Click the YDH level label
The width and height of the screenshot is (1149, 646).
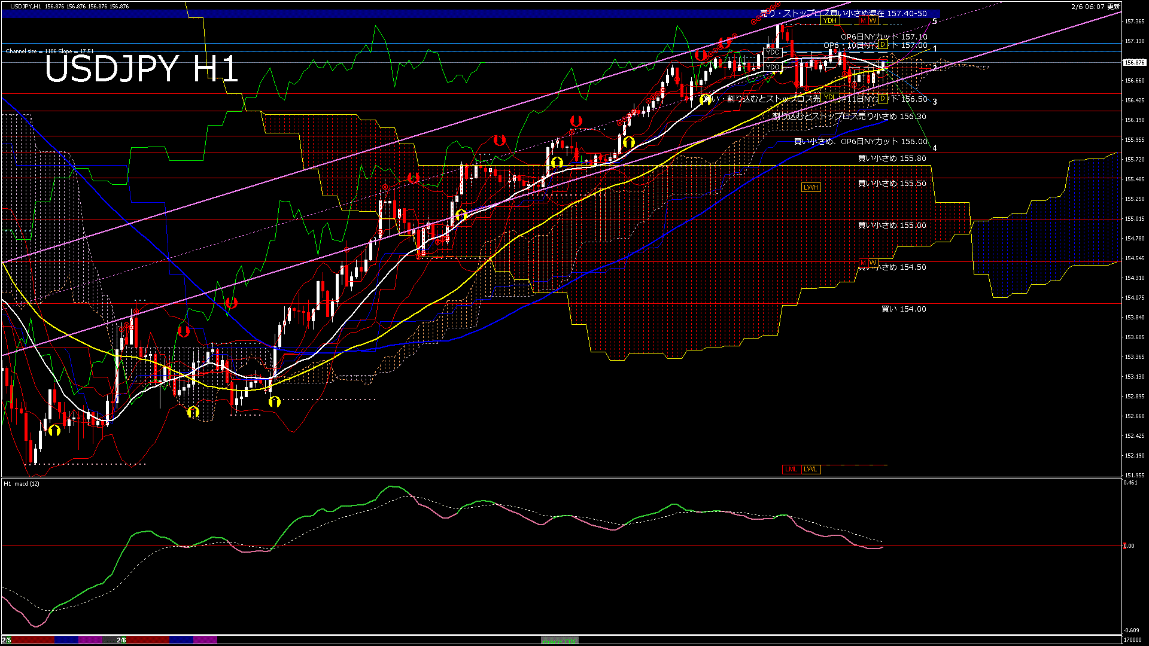pos(829,20)
